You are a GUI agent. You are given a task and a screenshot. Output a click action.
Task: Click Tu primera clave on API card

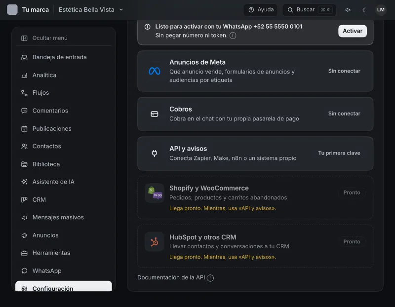(x=339, y=153)
